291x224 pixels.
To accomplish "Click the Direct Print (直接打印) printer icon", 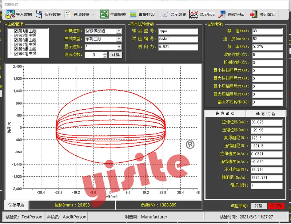I will [133, 14].
